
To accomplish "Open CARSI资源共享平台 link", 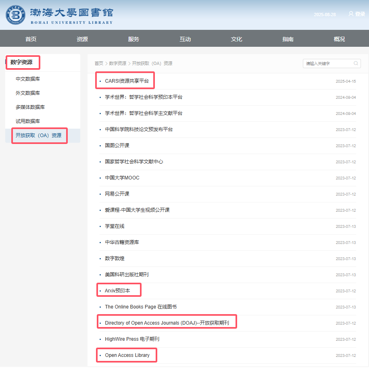I will click(x=127, y=81).
